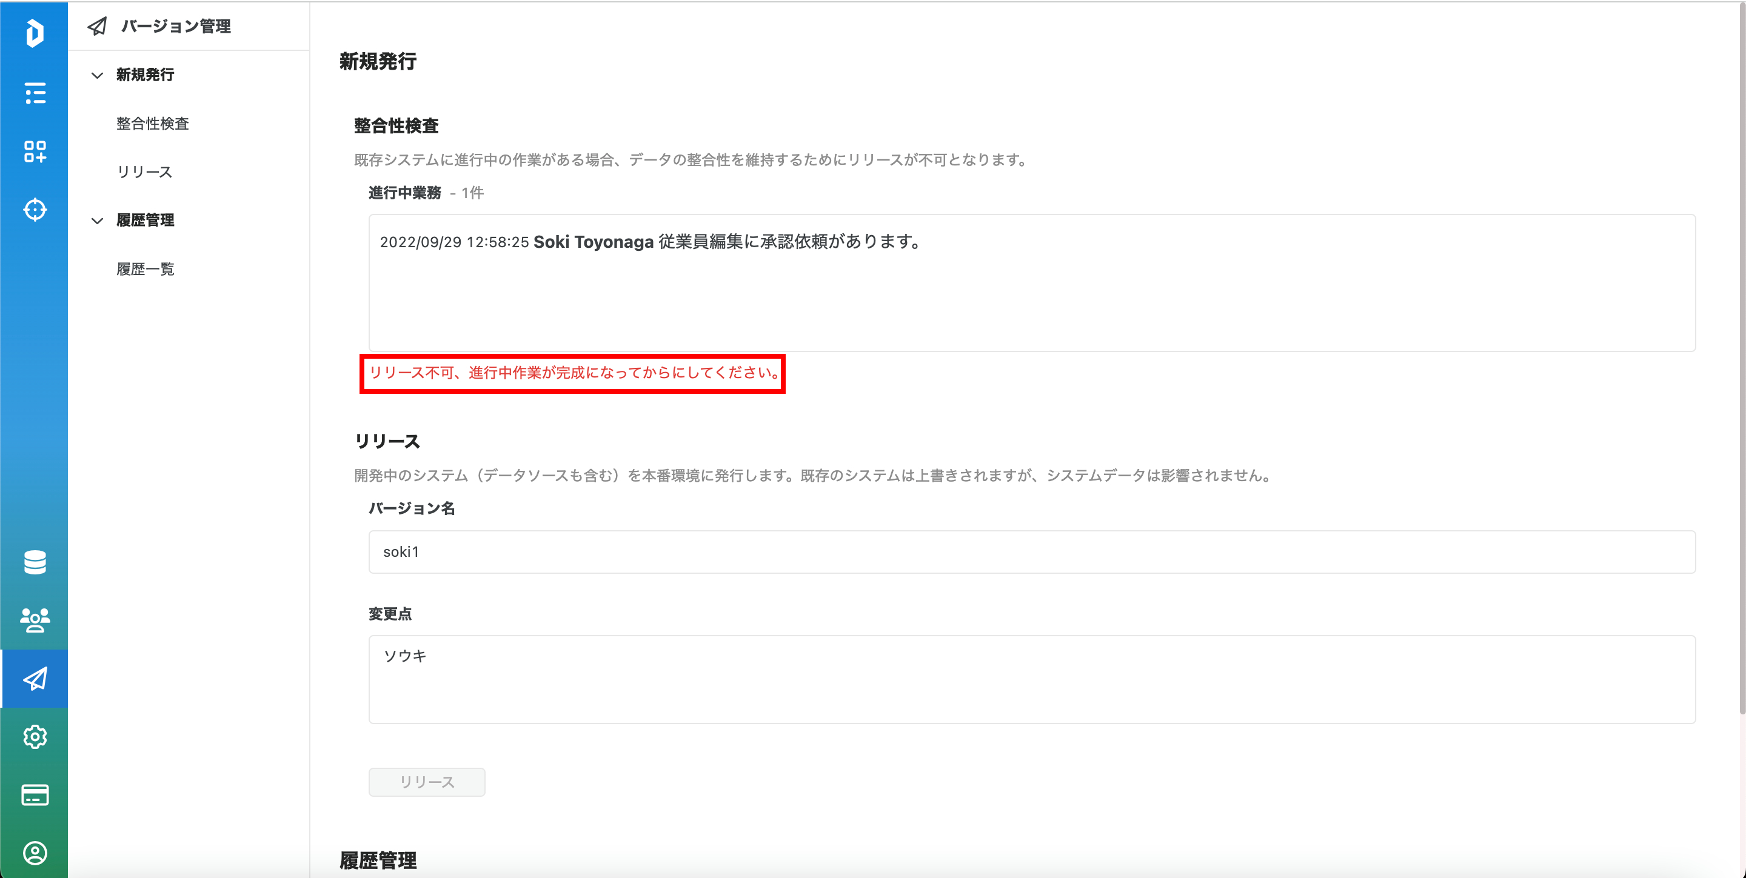Screen dimensions: 1746x878
Task: Go to 整合性検査 in the side menu
Action: click(153, 123)
